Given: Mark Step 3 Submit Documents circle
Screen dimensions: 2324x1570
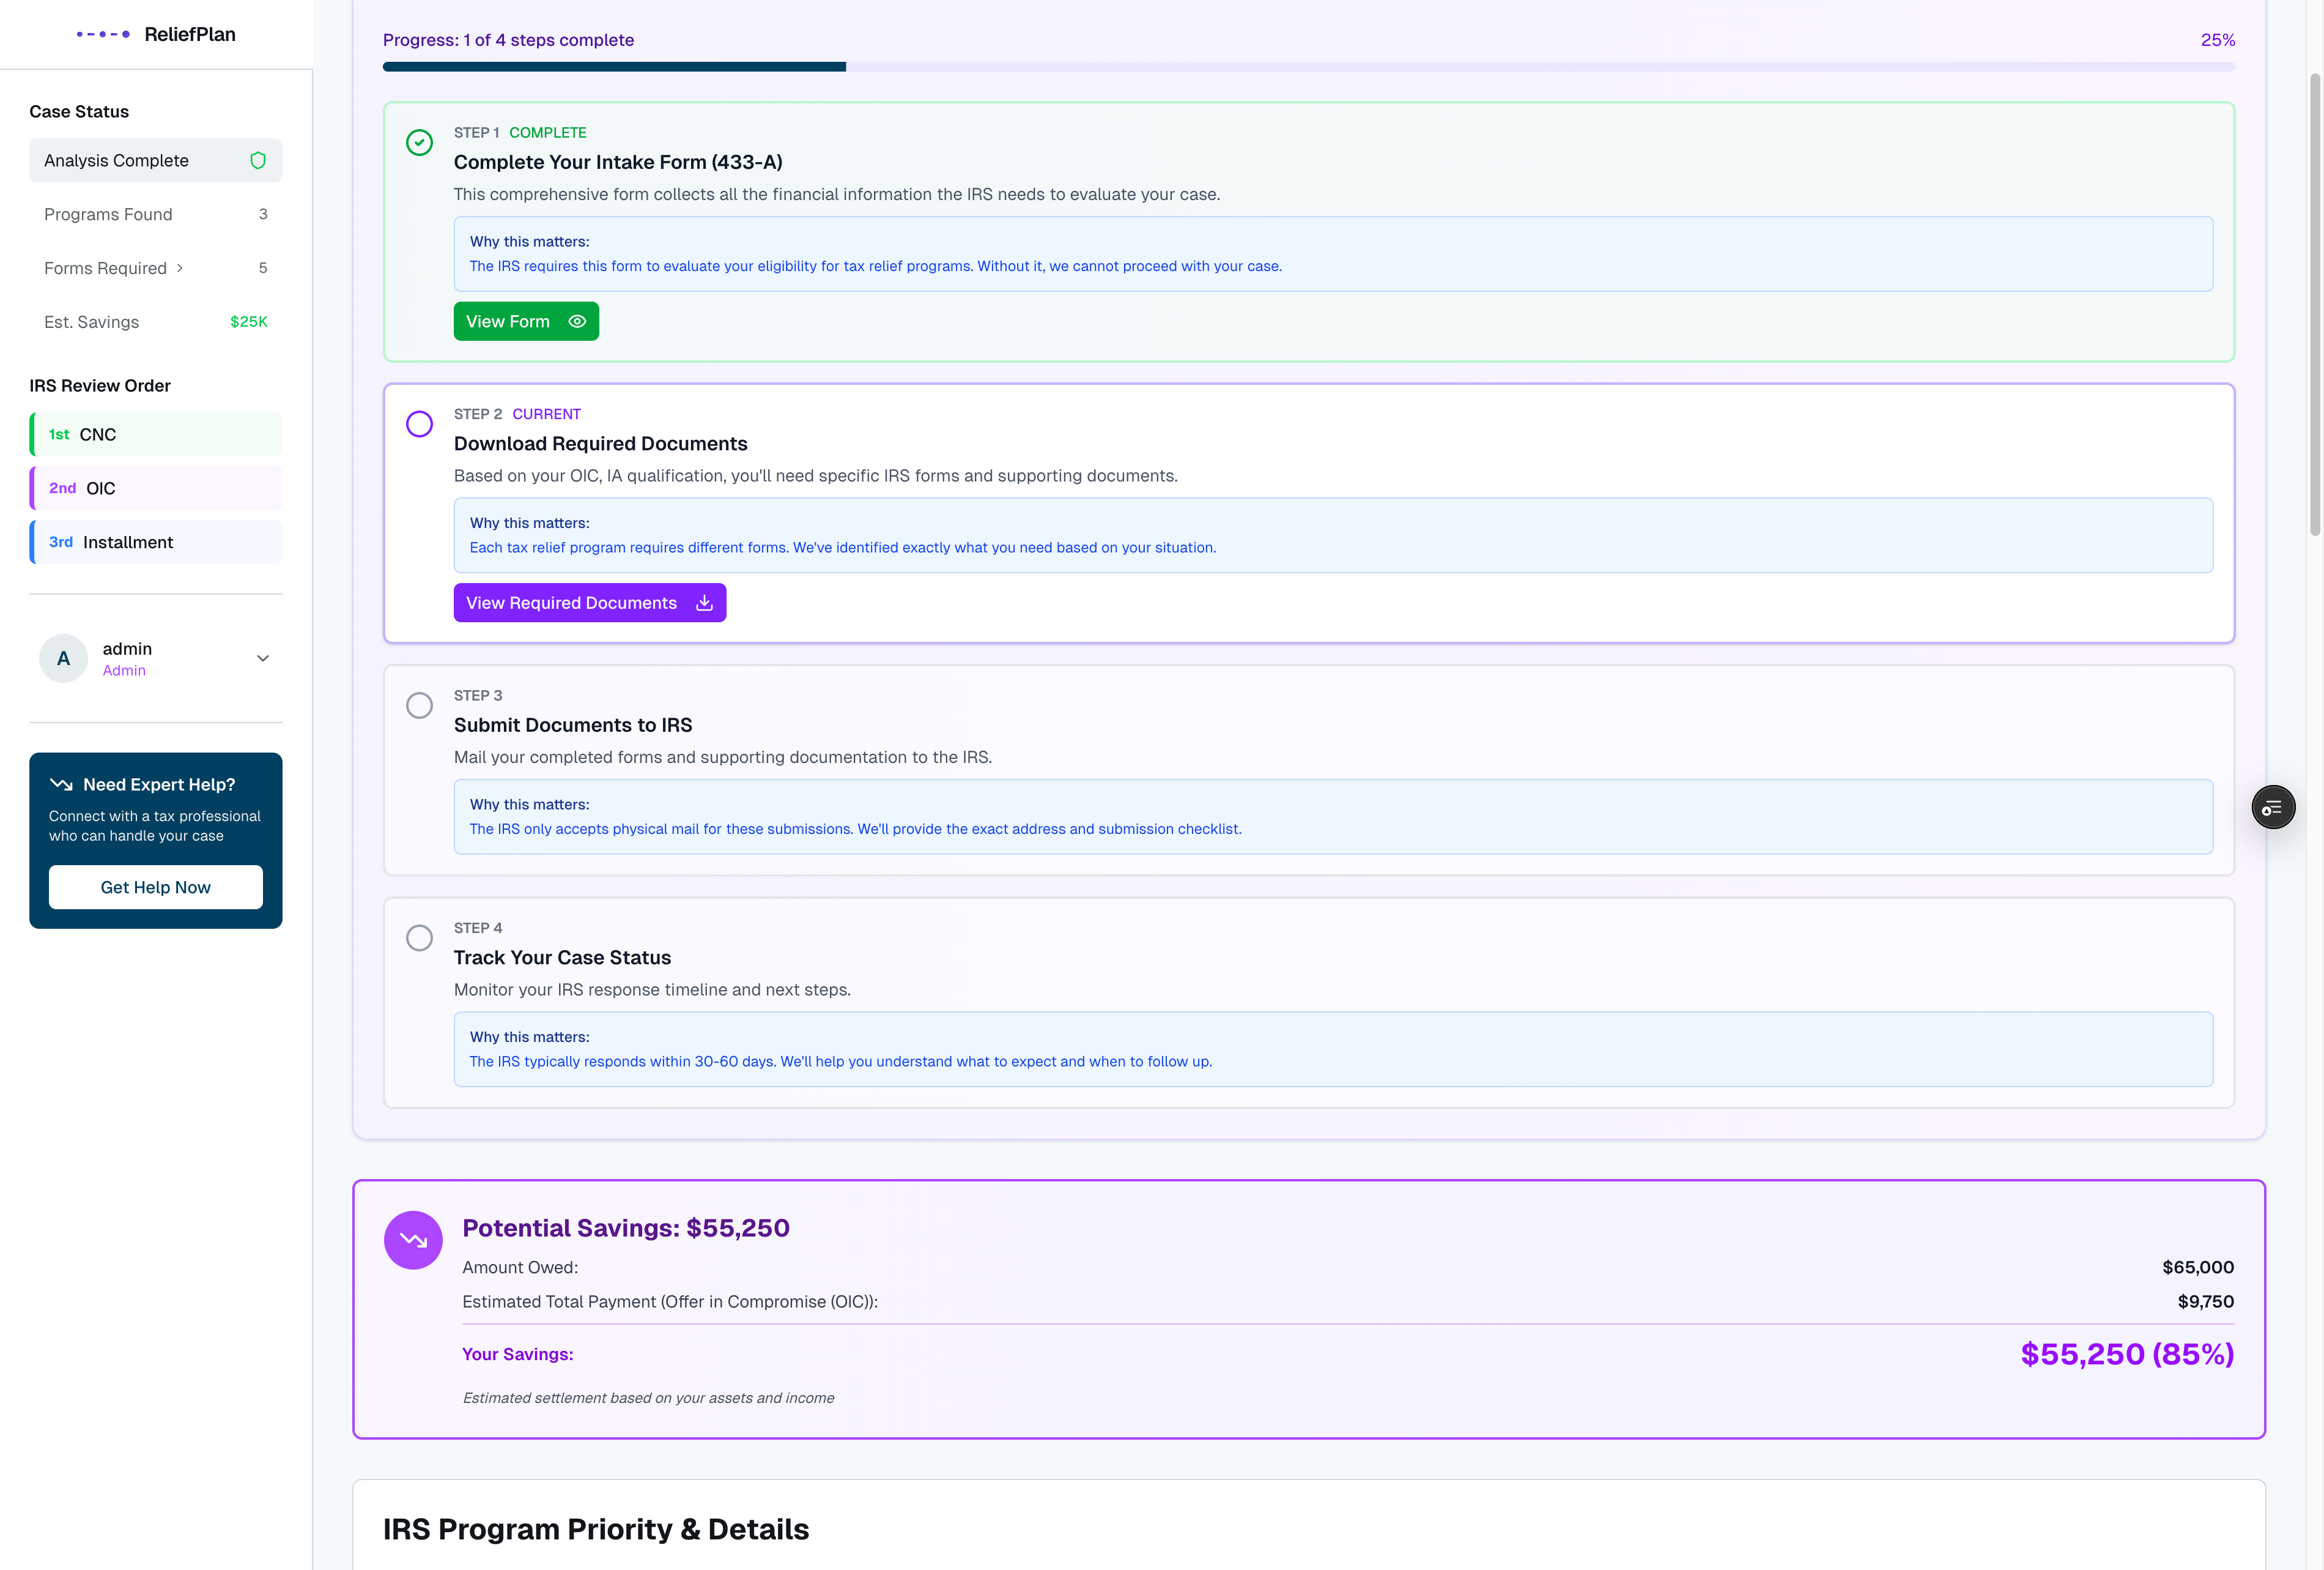Looking at the screenshot, I should click(x=419, y=705).
